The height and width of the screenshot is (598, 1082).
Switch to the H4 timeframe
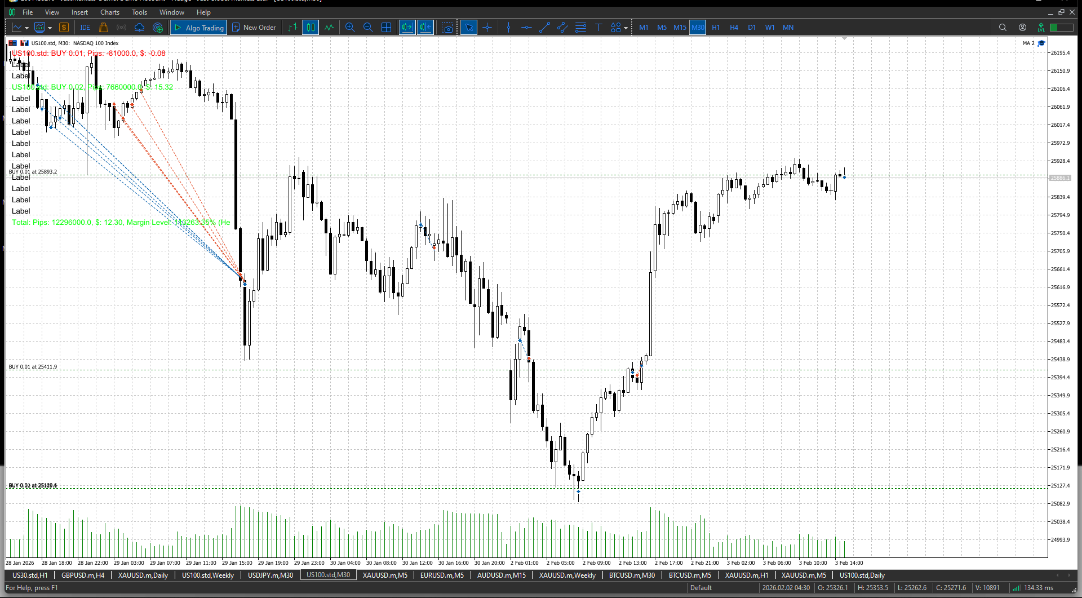pyautogui.click(x=734, y=28)
